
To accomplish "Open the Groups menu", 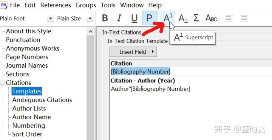I will click(86, 5).
